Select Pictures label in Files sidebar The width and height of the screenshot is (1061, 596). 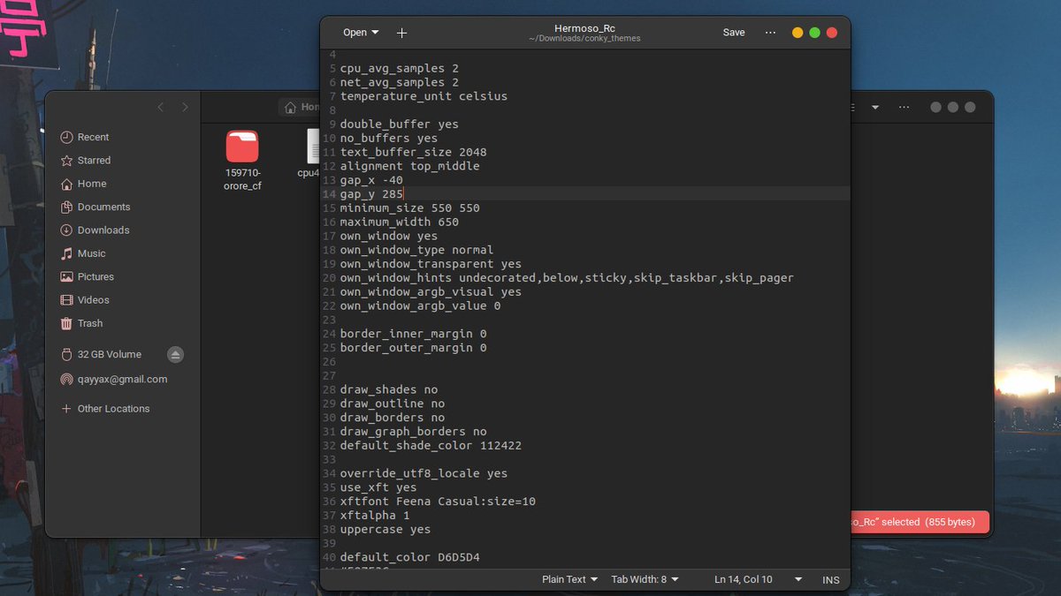(x=95, y=277)
